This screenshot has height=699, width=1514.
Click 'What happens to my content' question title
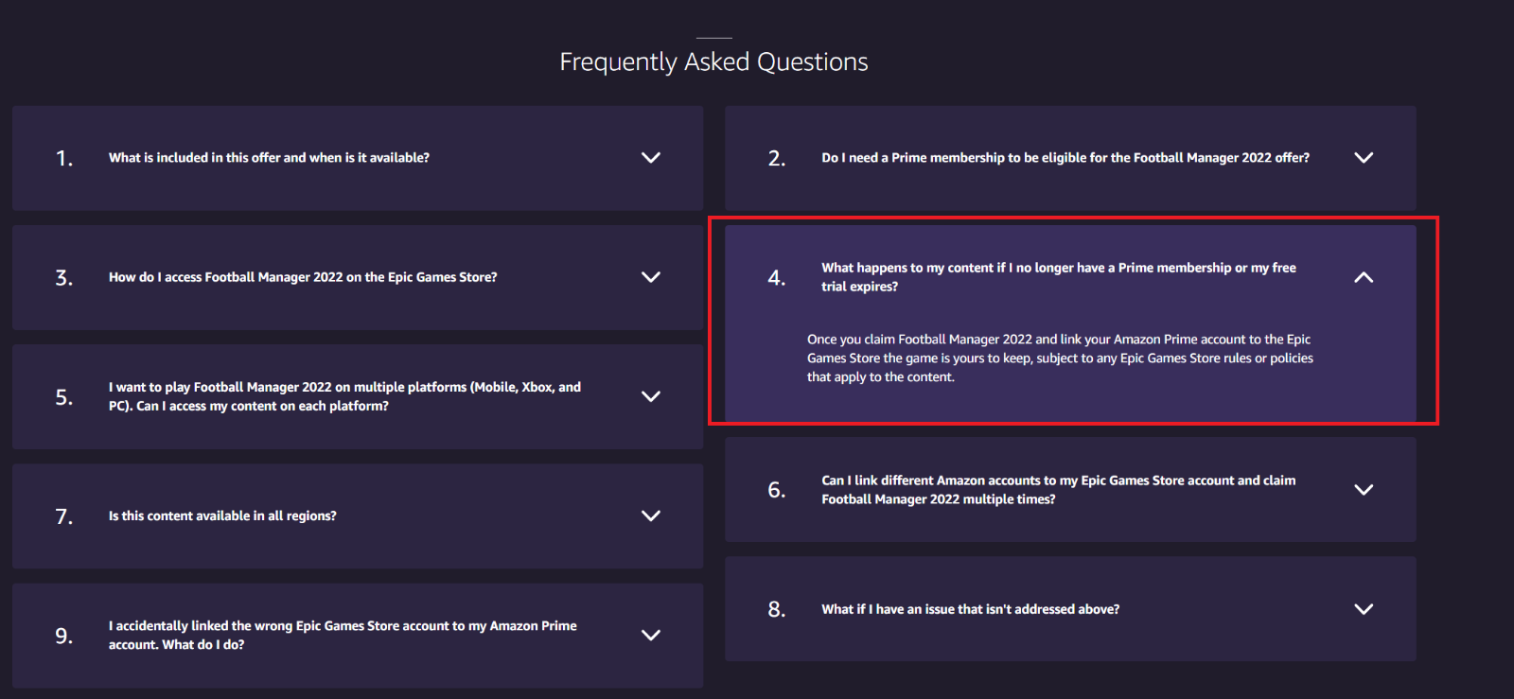(x=1059, y=277)
